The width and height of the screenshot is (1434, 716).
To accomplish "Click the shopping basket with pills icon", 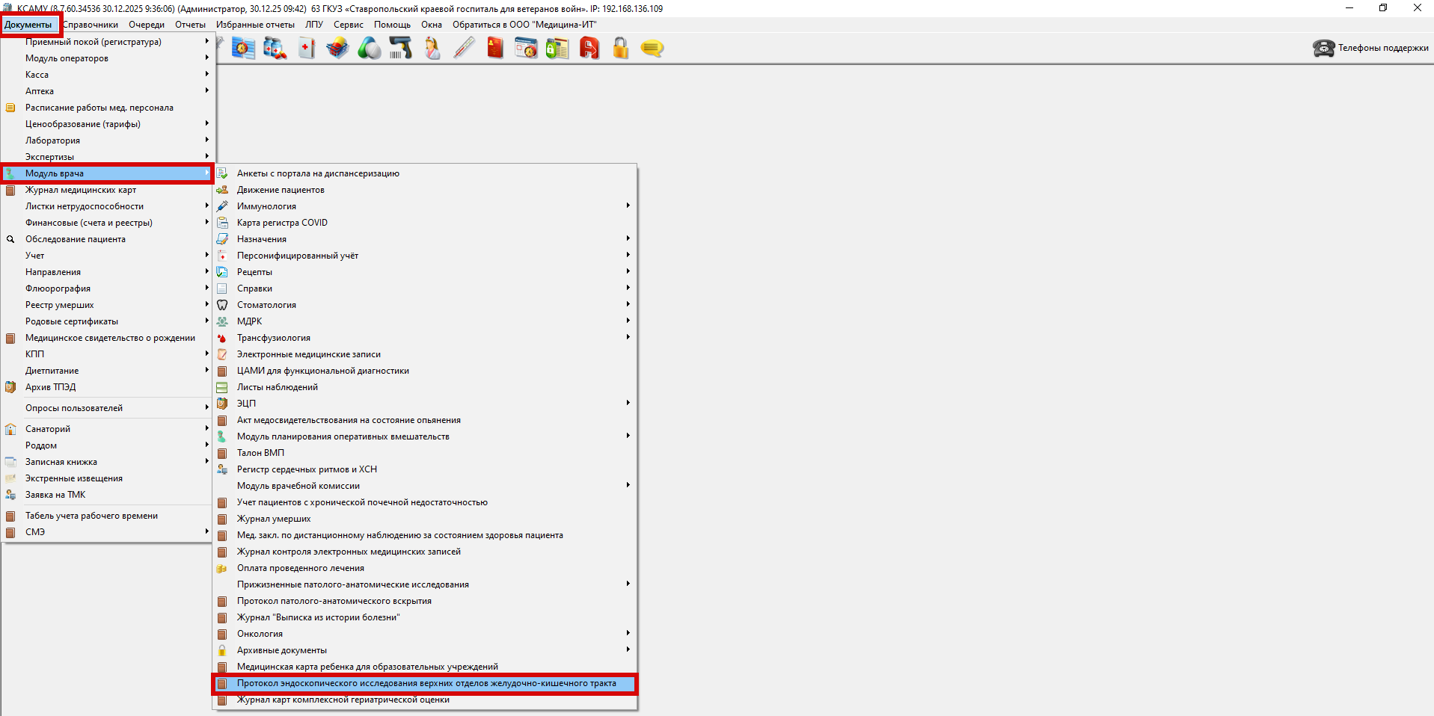I will coord(337,49).
